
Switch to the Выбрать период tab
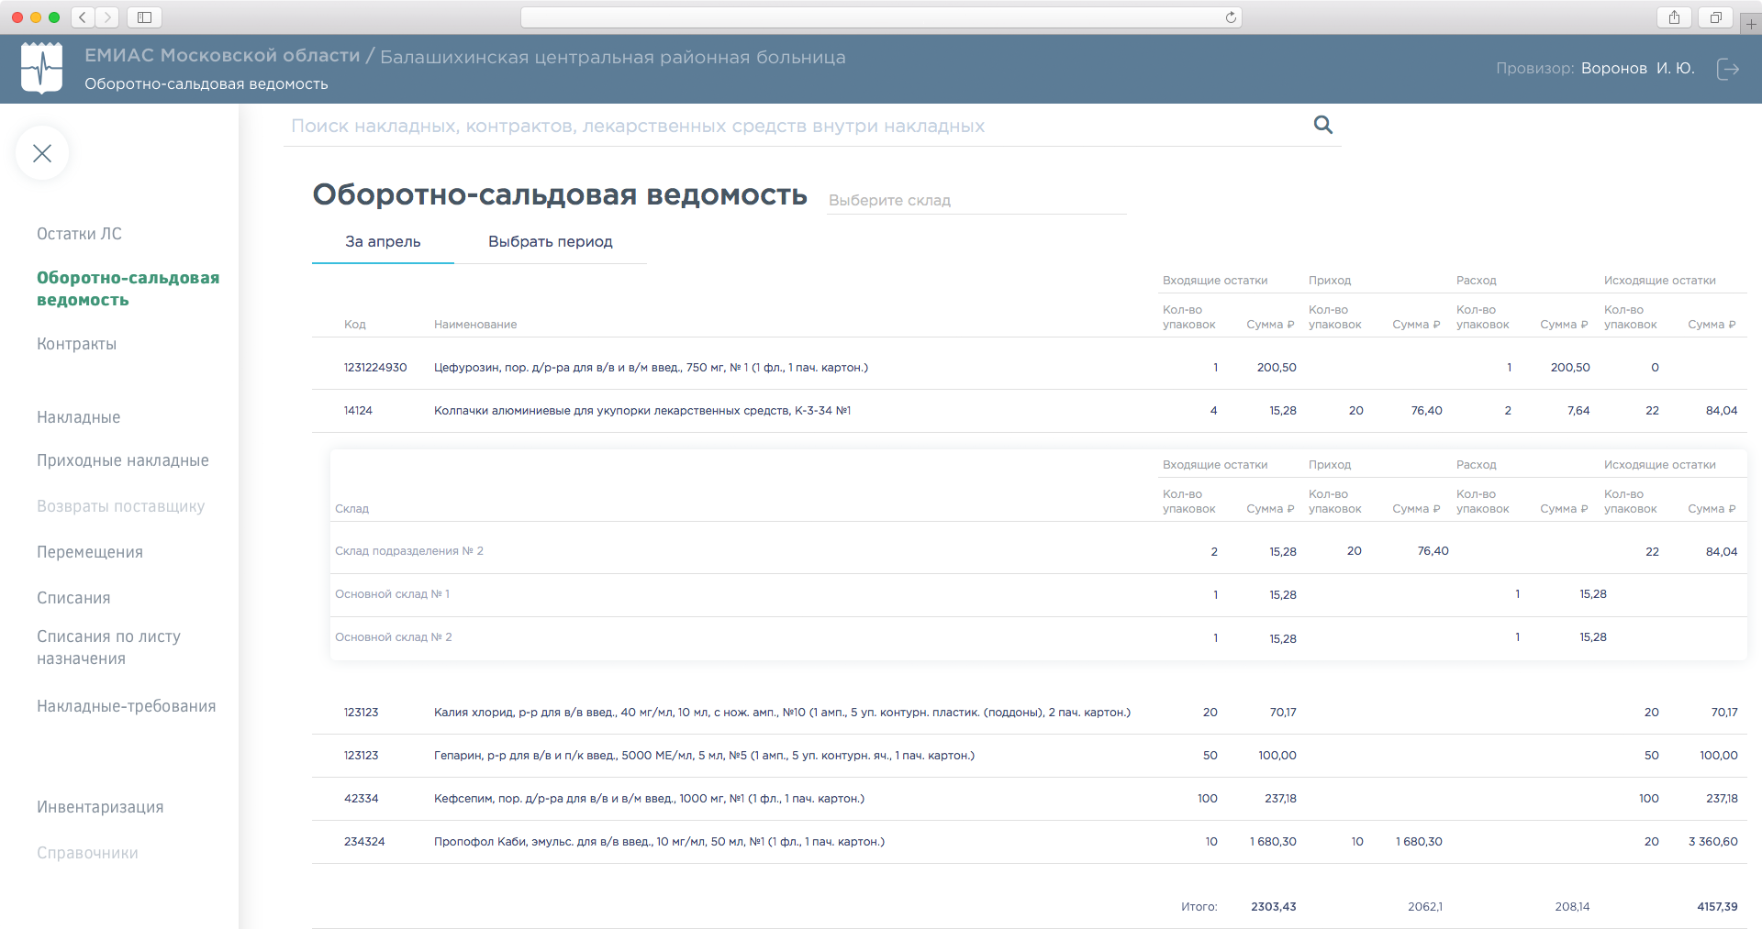550,241
